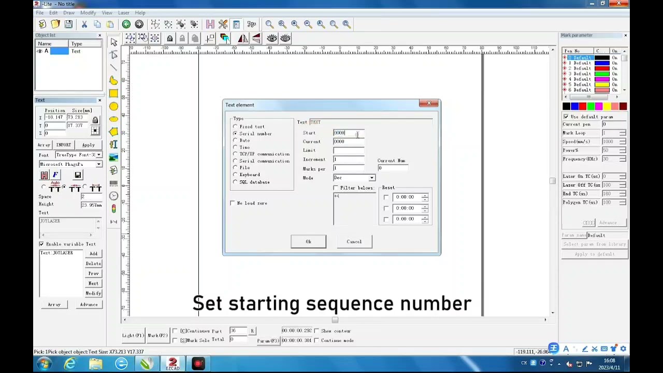
Task: Select the yellow circle draw tool
Action: click(113, 106)
